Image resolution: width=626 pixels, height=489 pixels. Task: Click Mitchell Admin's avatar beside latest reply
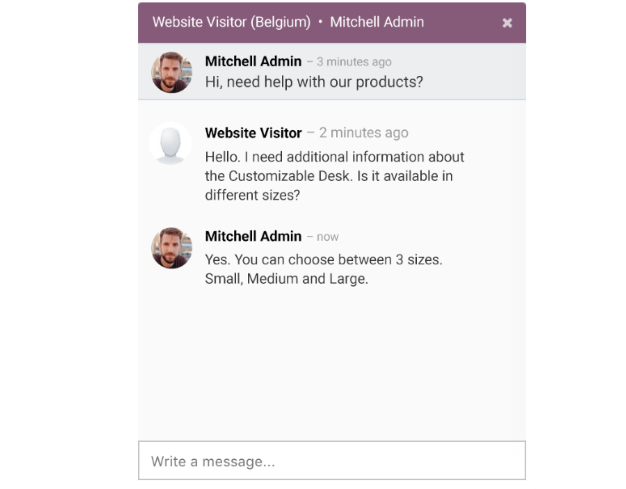(171, 248)
